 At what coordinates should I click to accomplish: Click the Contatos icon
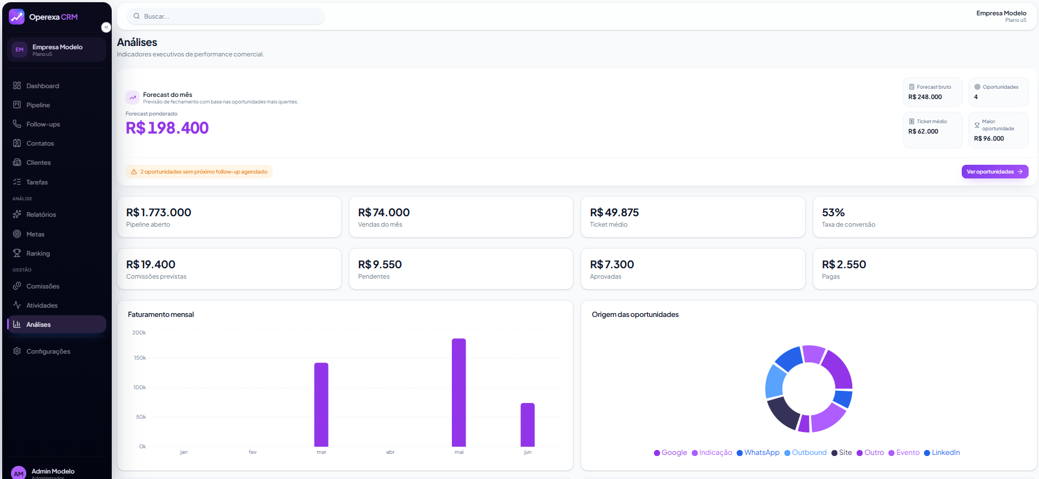coord(17,143)
